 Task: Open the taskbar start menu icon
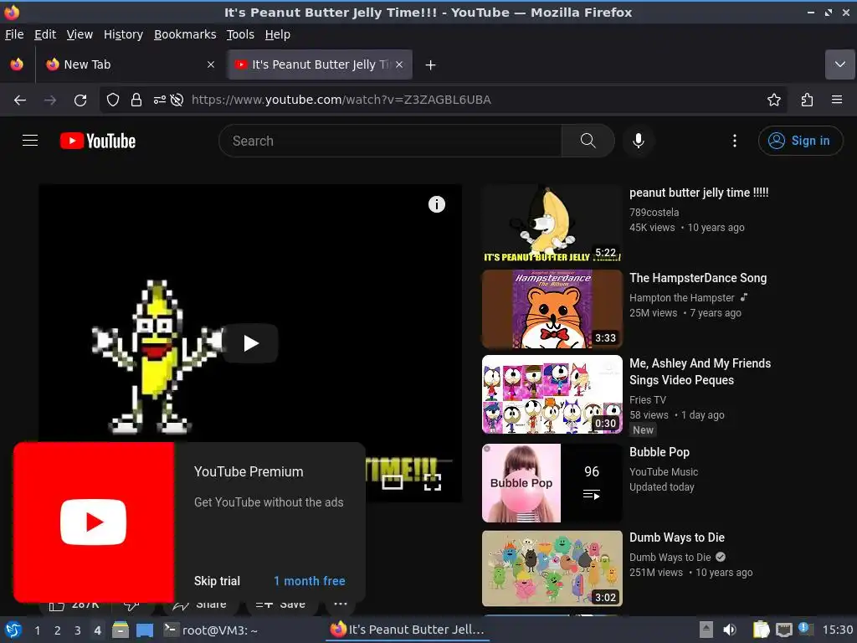(13, 630)
